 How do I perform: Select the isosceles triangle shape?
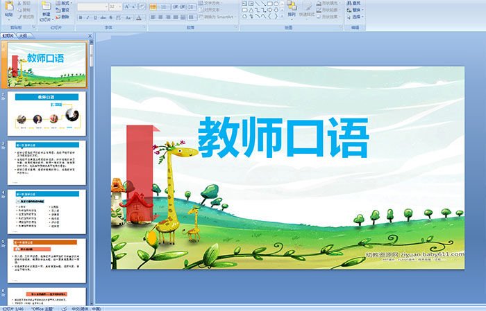coord(251,10)
